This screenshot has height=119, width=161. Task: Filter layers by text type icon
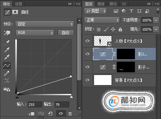coord(131,11)
